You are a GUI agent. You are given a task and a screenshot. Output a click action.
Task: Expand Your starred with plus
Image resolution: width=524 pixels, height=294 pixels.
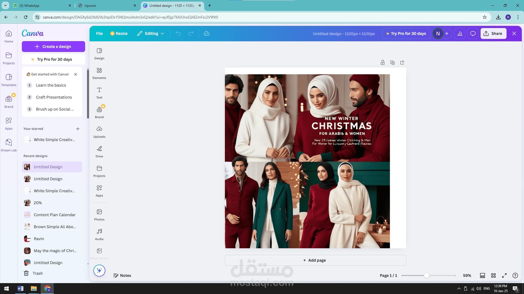click(78, 129)
